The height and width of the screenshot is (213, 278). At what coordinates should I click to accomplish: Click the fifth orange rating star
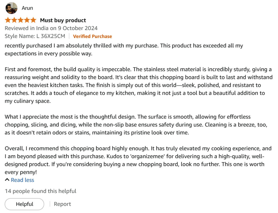tap(33, 20)
